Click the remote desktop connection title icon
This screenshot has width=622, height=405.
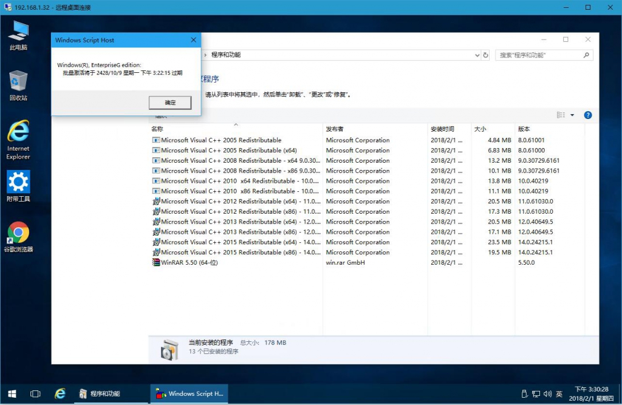(x=7, y=7)
